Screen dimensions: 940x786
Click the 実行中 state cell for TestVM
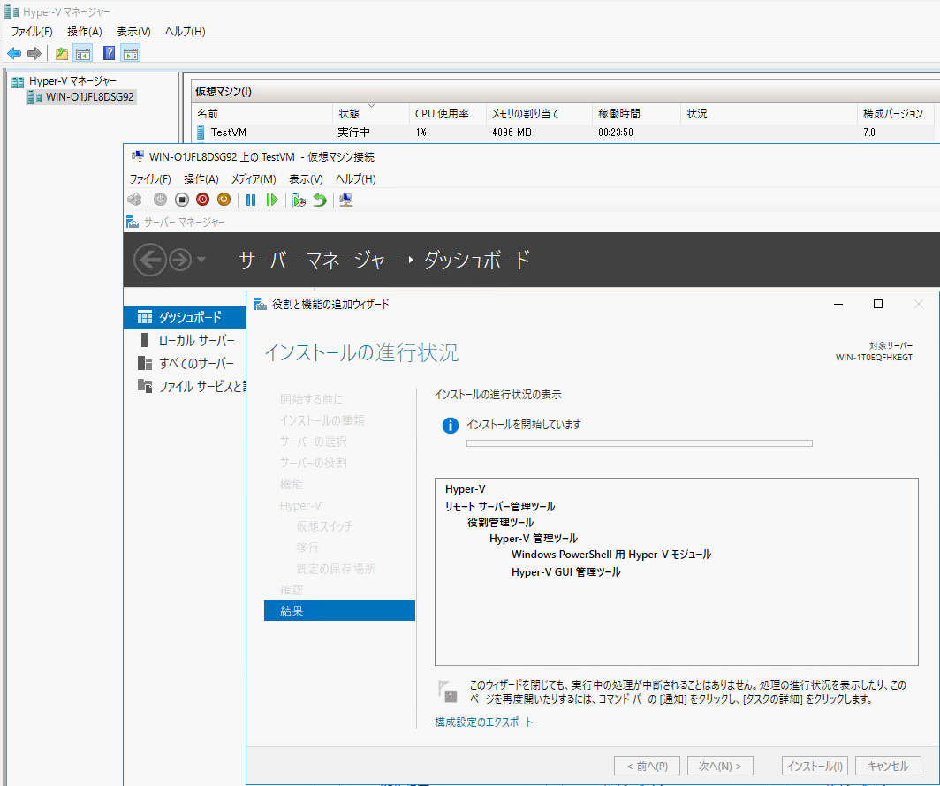[353, 132]
